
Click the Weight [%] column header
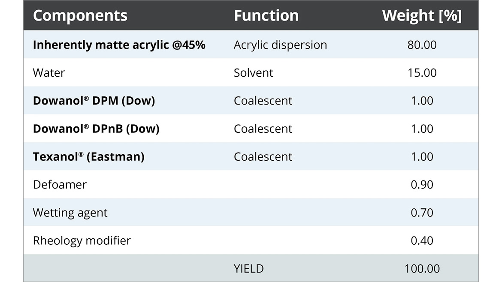[x=421, y=16]
